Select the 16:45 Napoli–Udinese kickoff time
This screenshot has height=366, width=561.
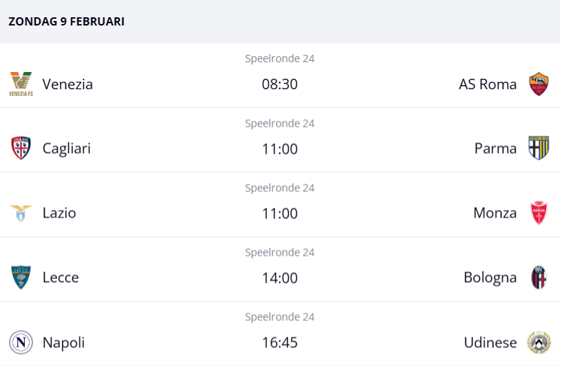click(280, 342)
